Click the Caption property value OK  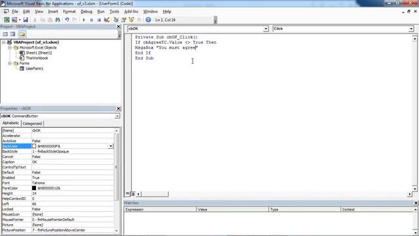tap(73, 162)
